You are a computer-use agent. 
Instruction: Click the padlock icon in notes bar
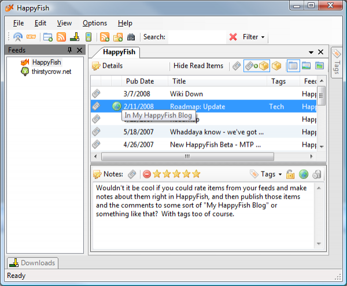click(x=290, y=174)
